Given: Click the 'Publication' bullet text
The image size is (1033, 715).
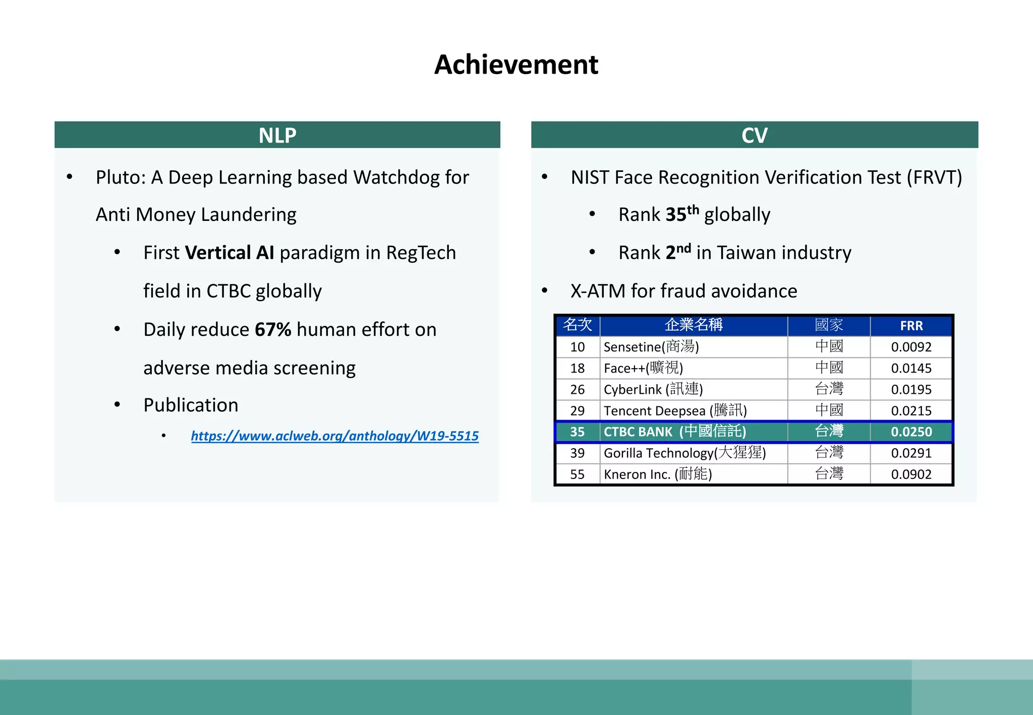Looking at the screenshot, I should (x=191, y=405).
